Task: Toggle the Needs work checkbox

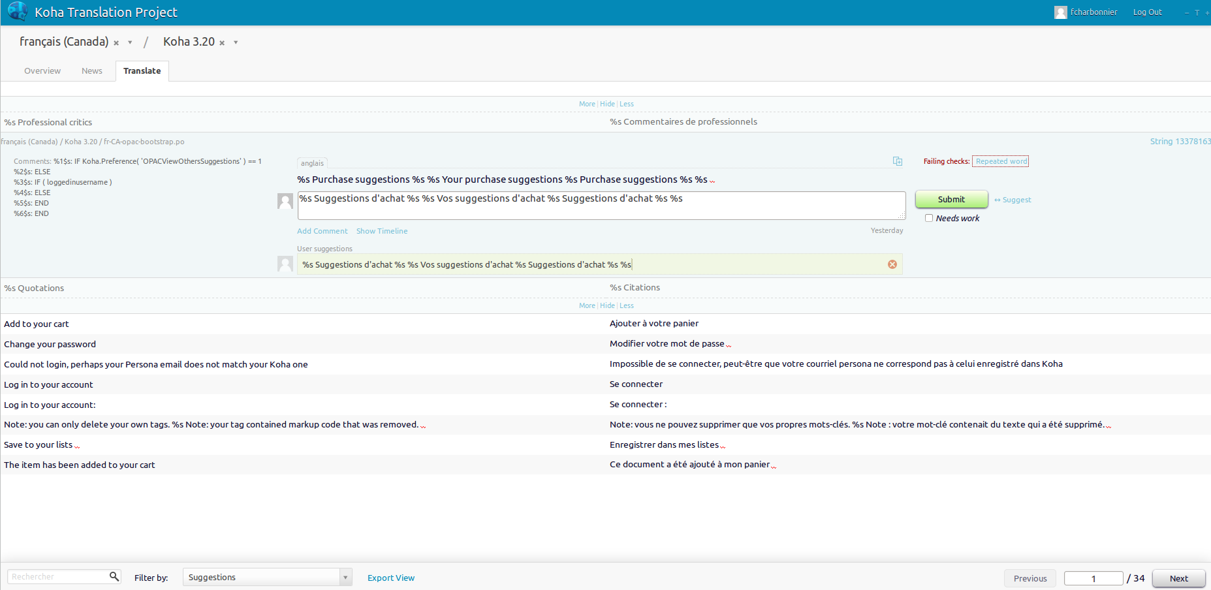Action: (928, 218)
